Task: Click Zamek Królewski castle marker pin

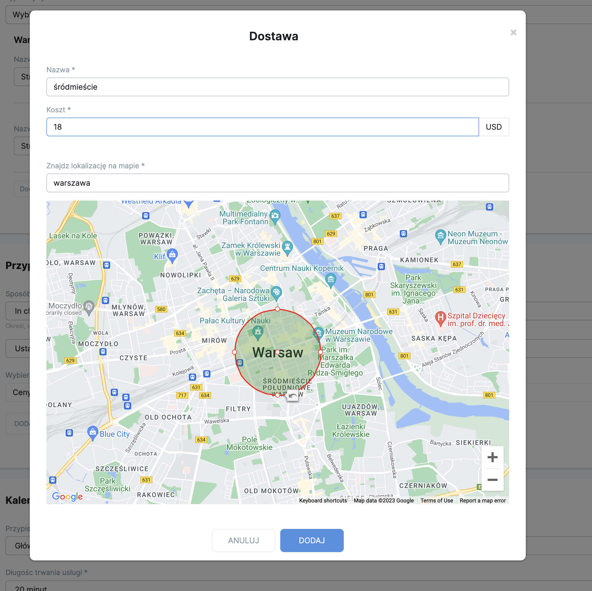Action: (x=287, y=247)
